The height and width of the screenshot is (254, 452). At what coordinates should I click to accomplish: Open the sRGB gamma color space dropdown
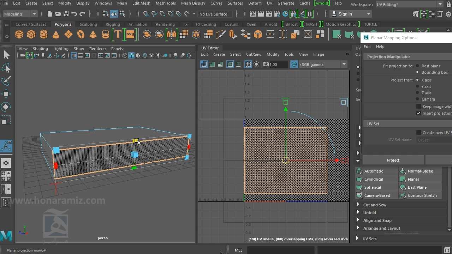pyautogui.click(x=323, y=64)
